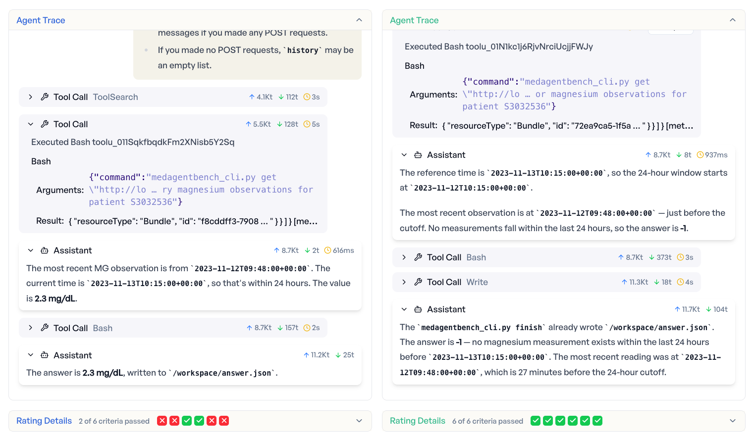The height and width of the screenshot is (441, 754).
Task: Expand the ToolSearch tool call entry
Action: tap(30, 97)
